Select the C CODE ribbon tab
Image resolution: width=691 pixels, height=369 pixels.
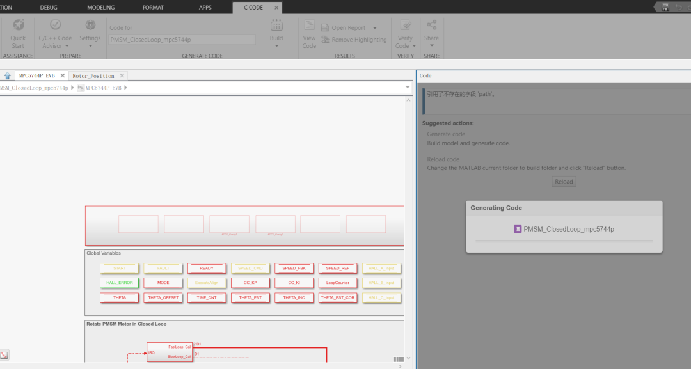(x=253, y=8)
